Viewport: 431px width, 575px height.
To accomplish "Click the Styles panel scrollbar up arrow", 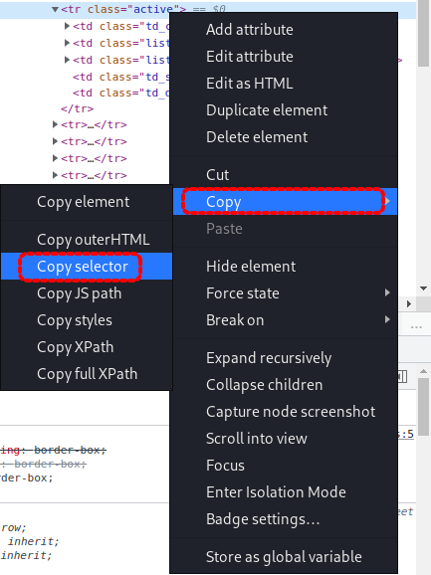I will 424,371.
